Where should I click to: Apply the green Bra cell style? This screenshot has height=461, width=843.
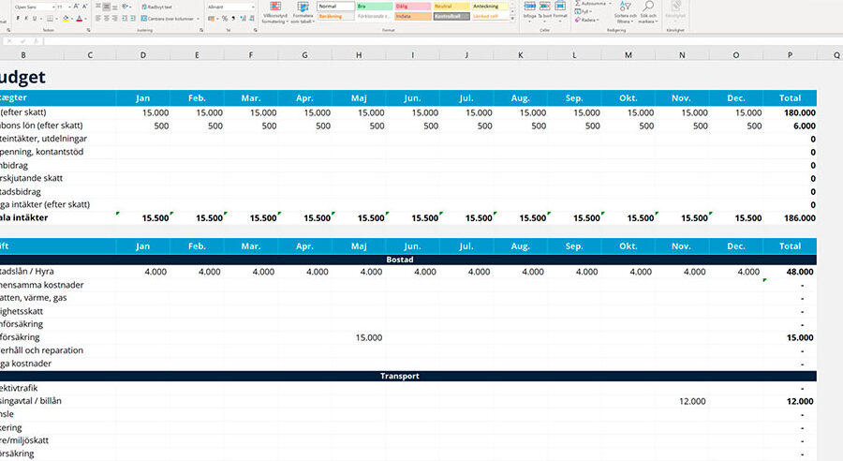(374, 7)
